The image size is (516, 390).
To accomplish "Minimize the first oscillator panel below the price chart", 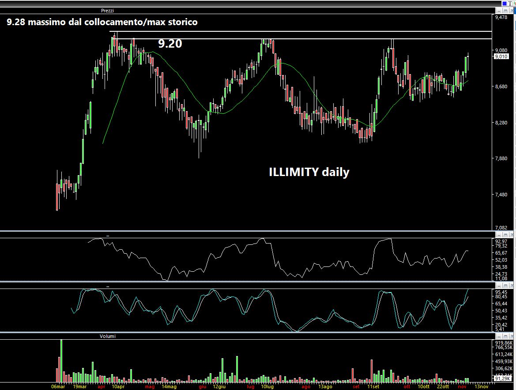I will (500, 235).
